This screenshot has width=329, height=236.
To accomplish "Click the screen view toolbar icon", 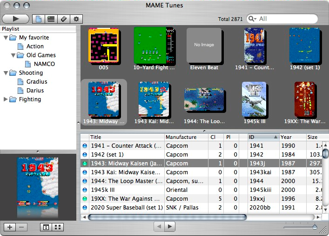I will [51, 19].
